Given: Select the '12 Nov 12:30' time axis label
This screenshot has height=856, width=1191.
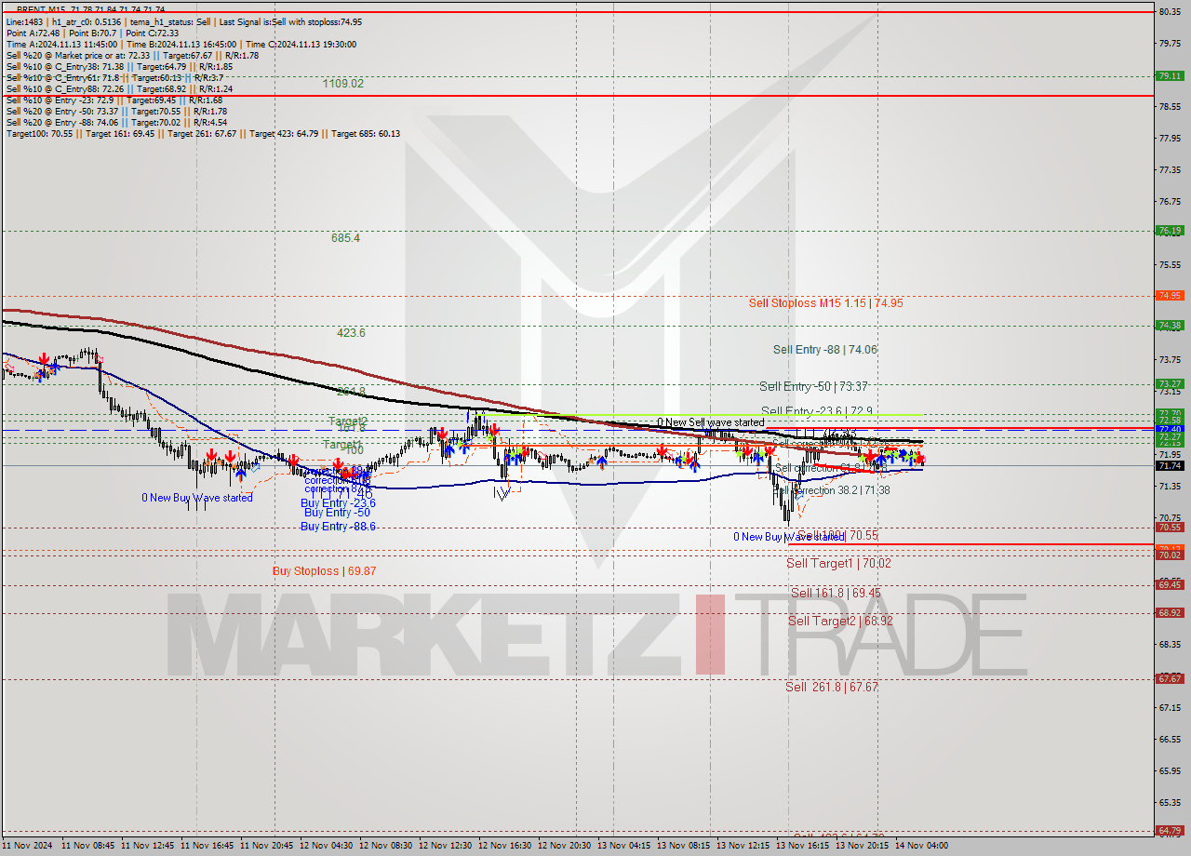Looking at the screenshot, I should click(445, 846).
